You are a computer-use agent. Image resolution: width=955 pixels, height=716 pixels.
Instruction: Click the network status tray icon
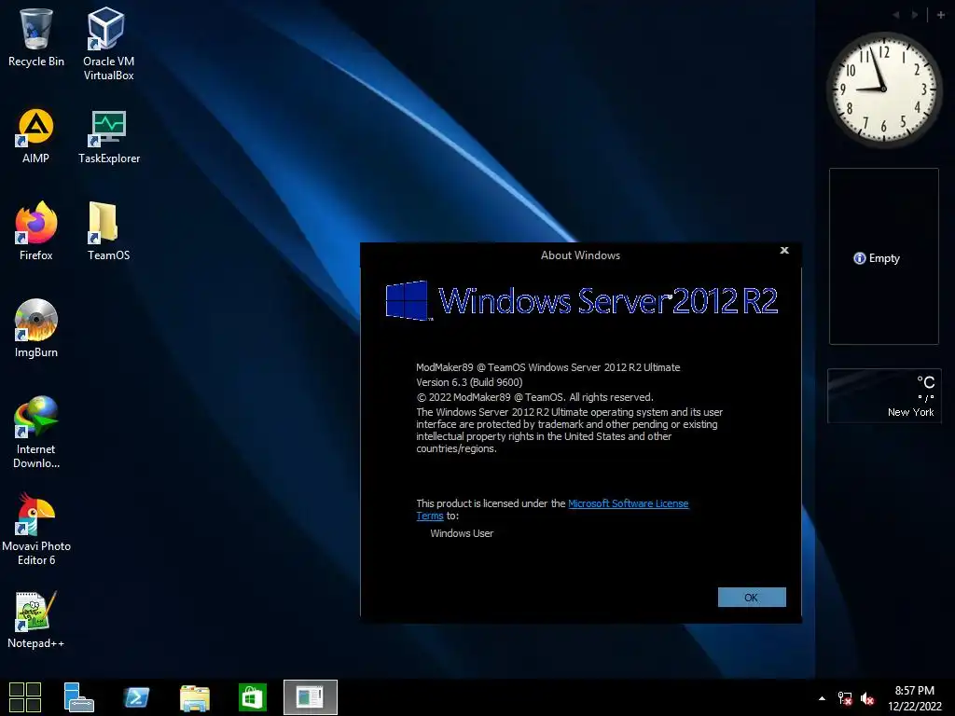(x=845, y=698)
